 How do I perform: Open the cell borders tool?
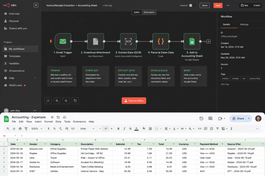pyautogui.click(x=150, y=129)
